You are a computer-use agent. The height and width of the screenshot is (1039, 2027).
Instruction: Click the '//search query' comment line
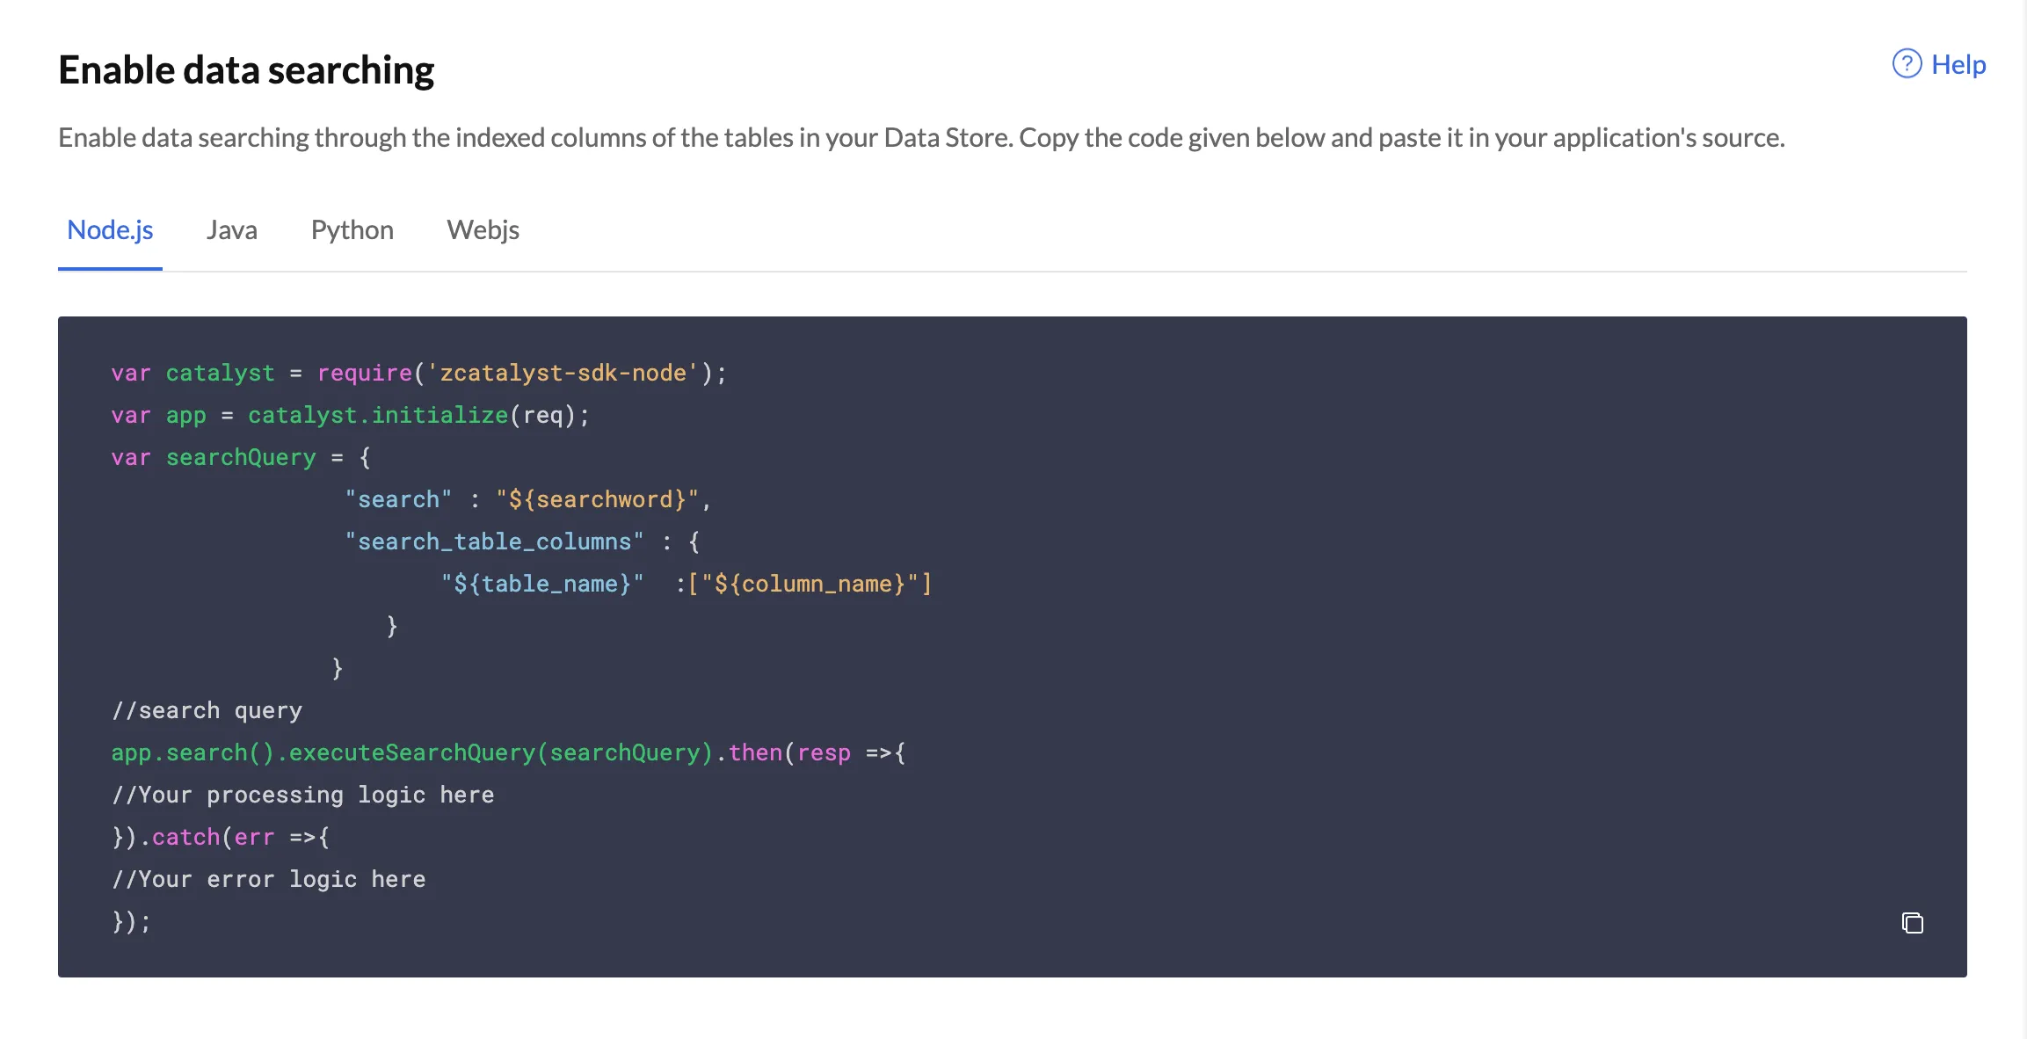[x=207, y=710]
